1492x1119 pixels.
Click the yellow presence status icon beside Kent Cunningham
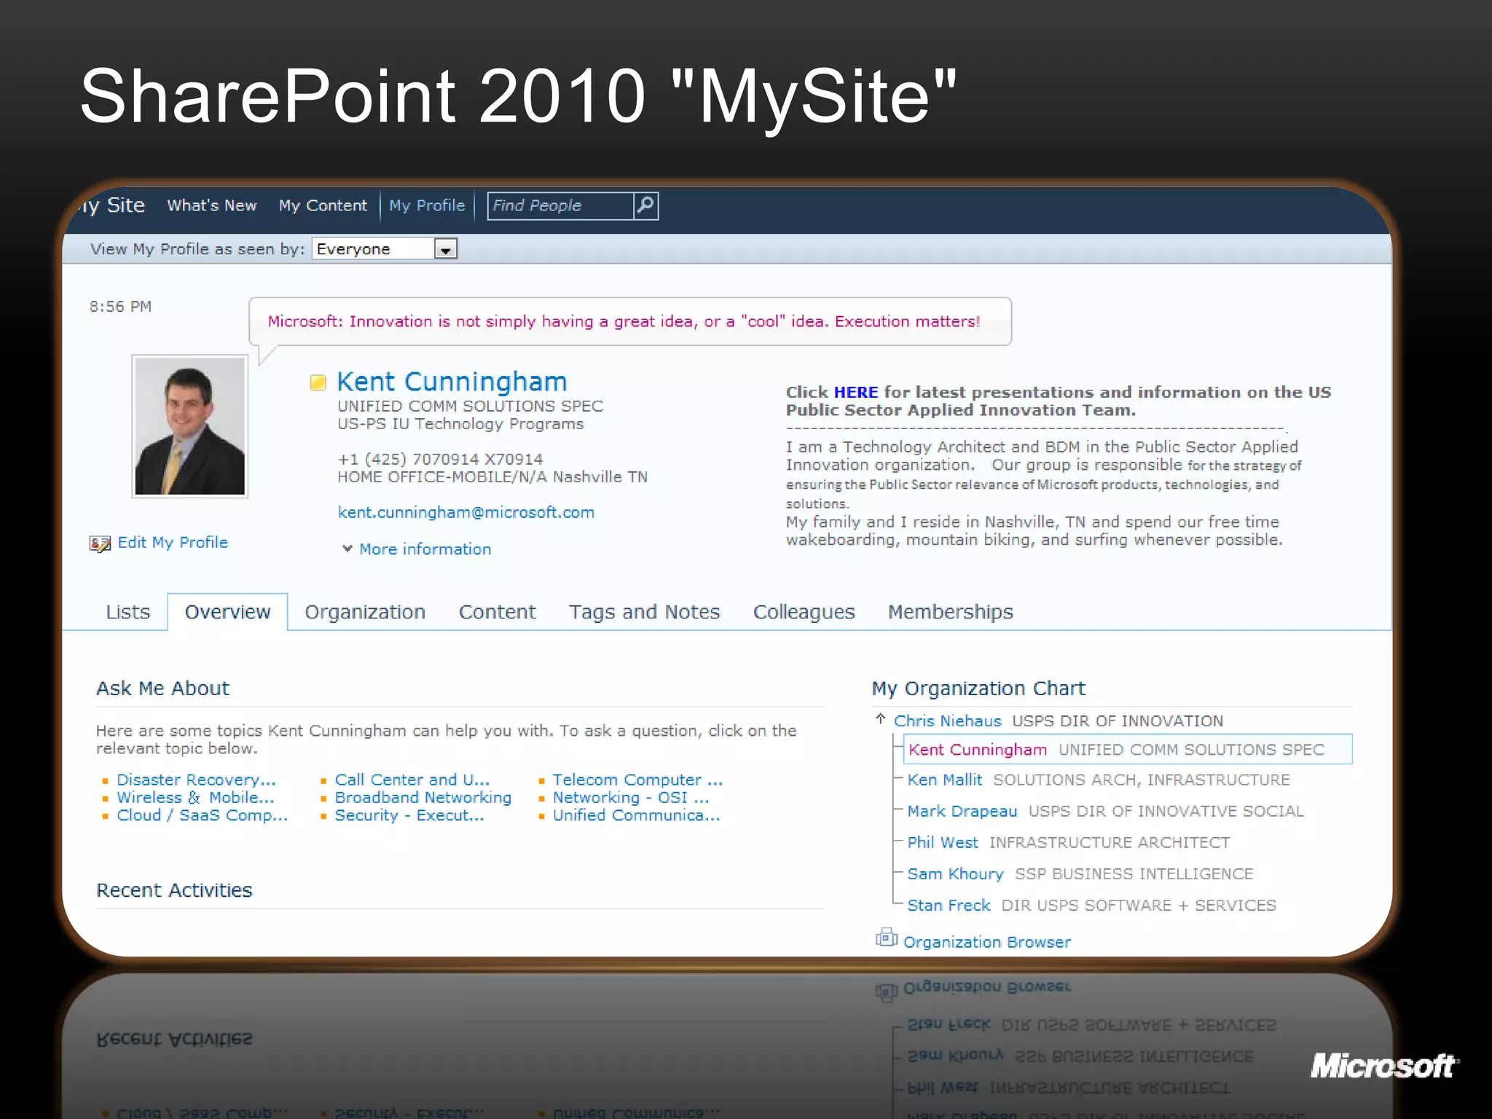[318, 382]
